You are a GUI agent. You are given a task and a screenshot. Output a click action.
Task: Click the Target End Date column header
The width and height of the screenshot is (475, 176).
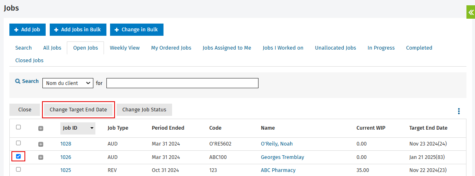tap(428, 128)
